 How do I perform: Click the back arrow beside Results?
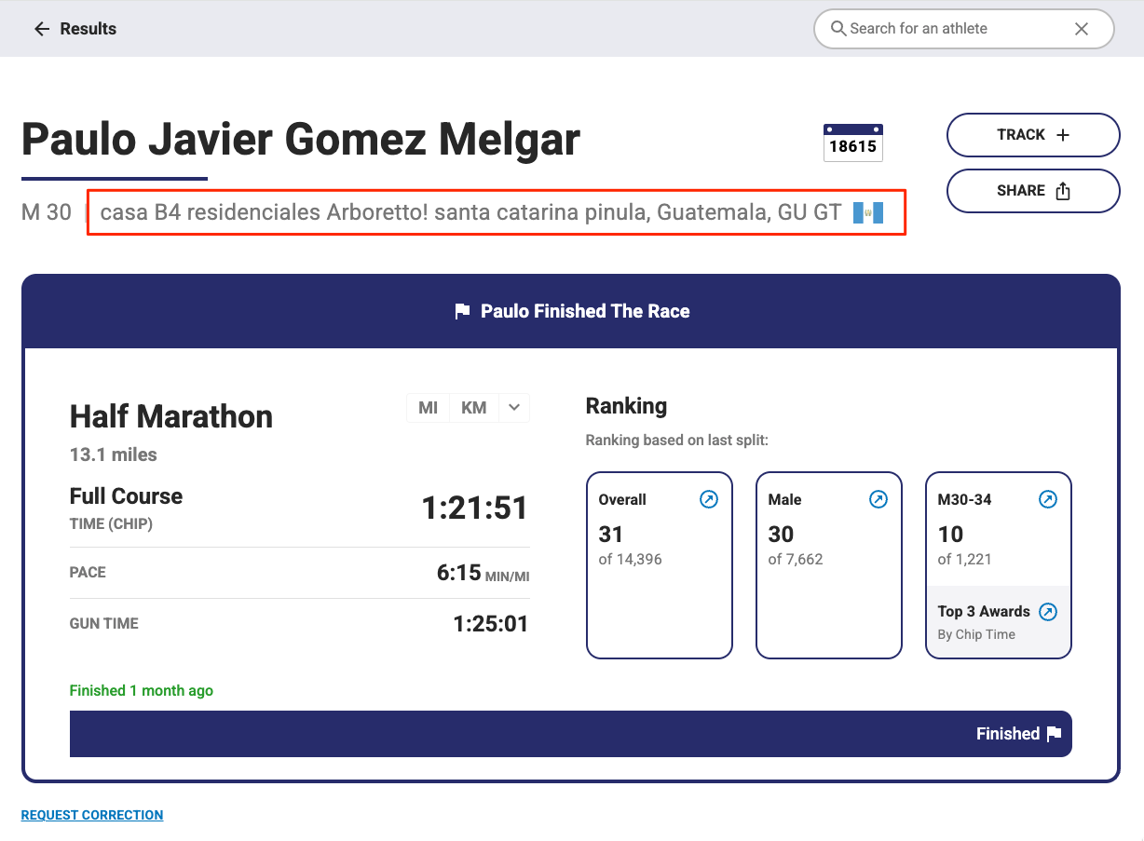click(41, 29)
